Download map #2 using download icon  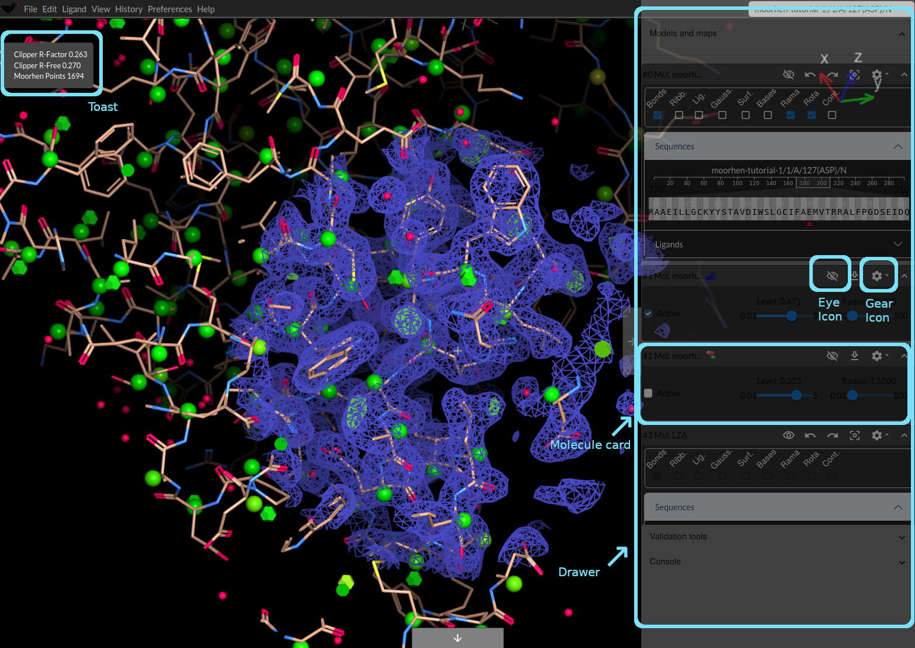[x=854, y=356]
